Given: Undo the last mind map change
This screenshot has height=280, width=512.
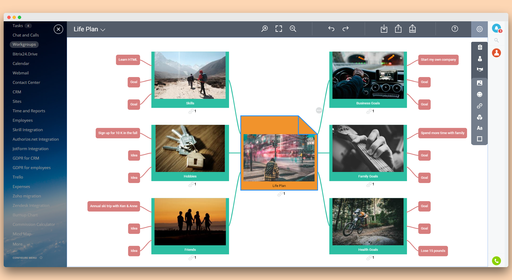Looking at the screenshot, I should click(331, 29).
